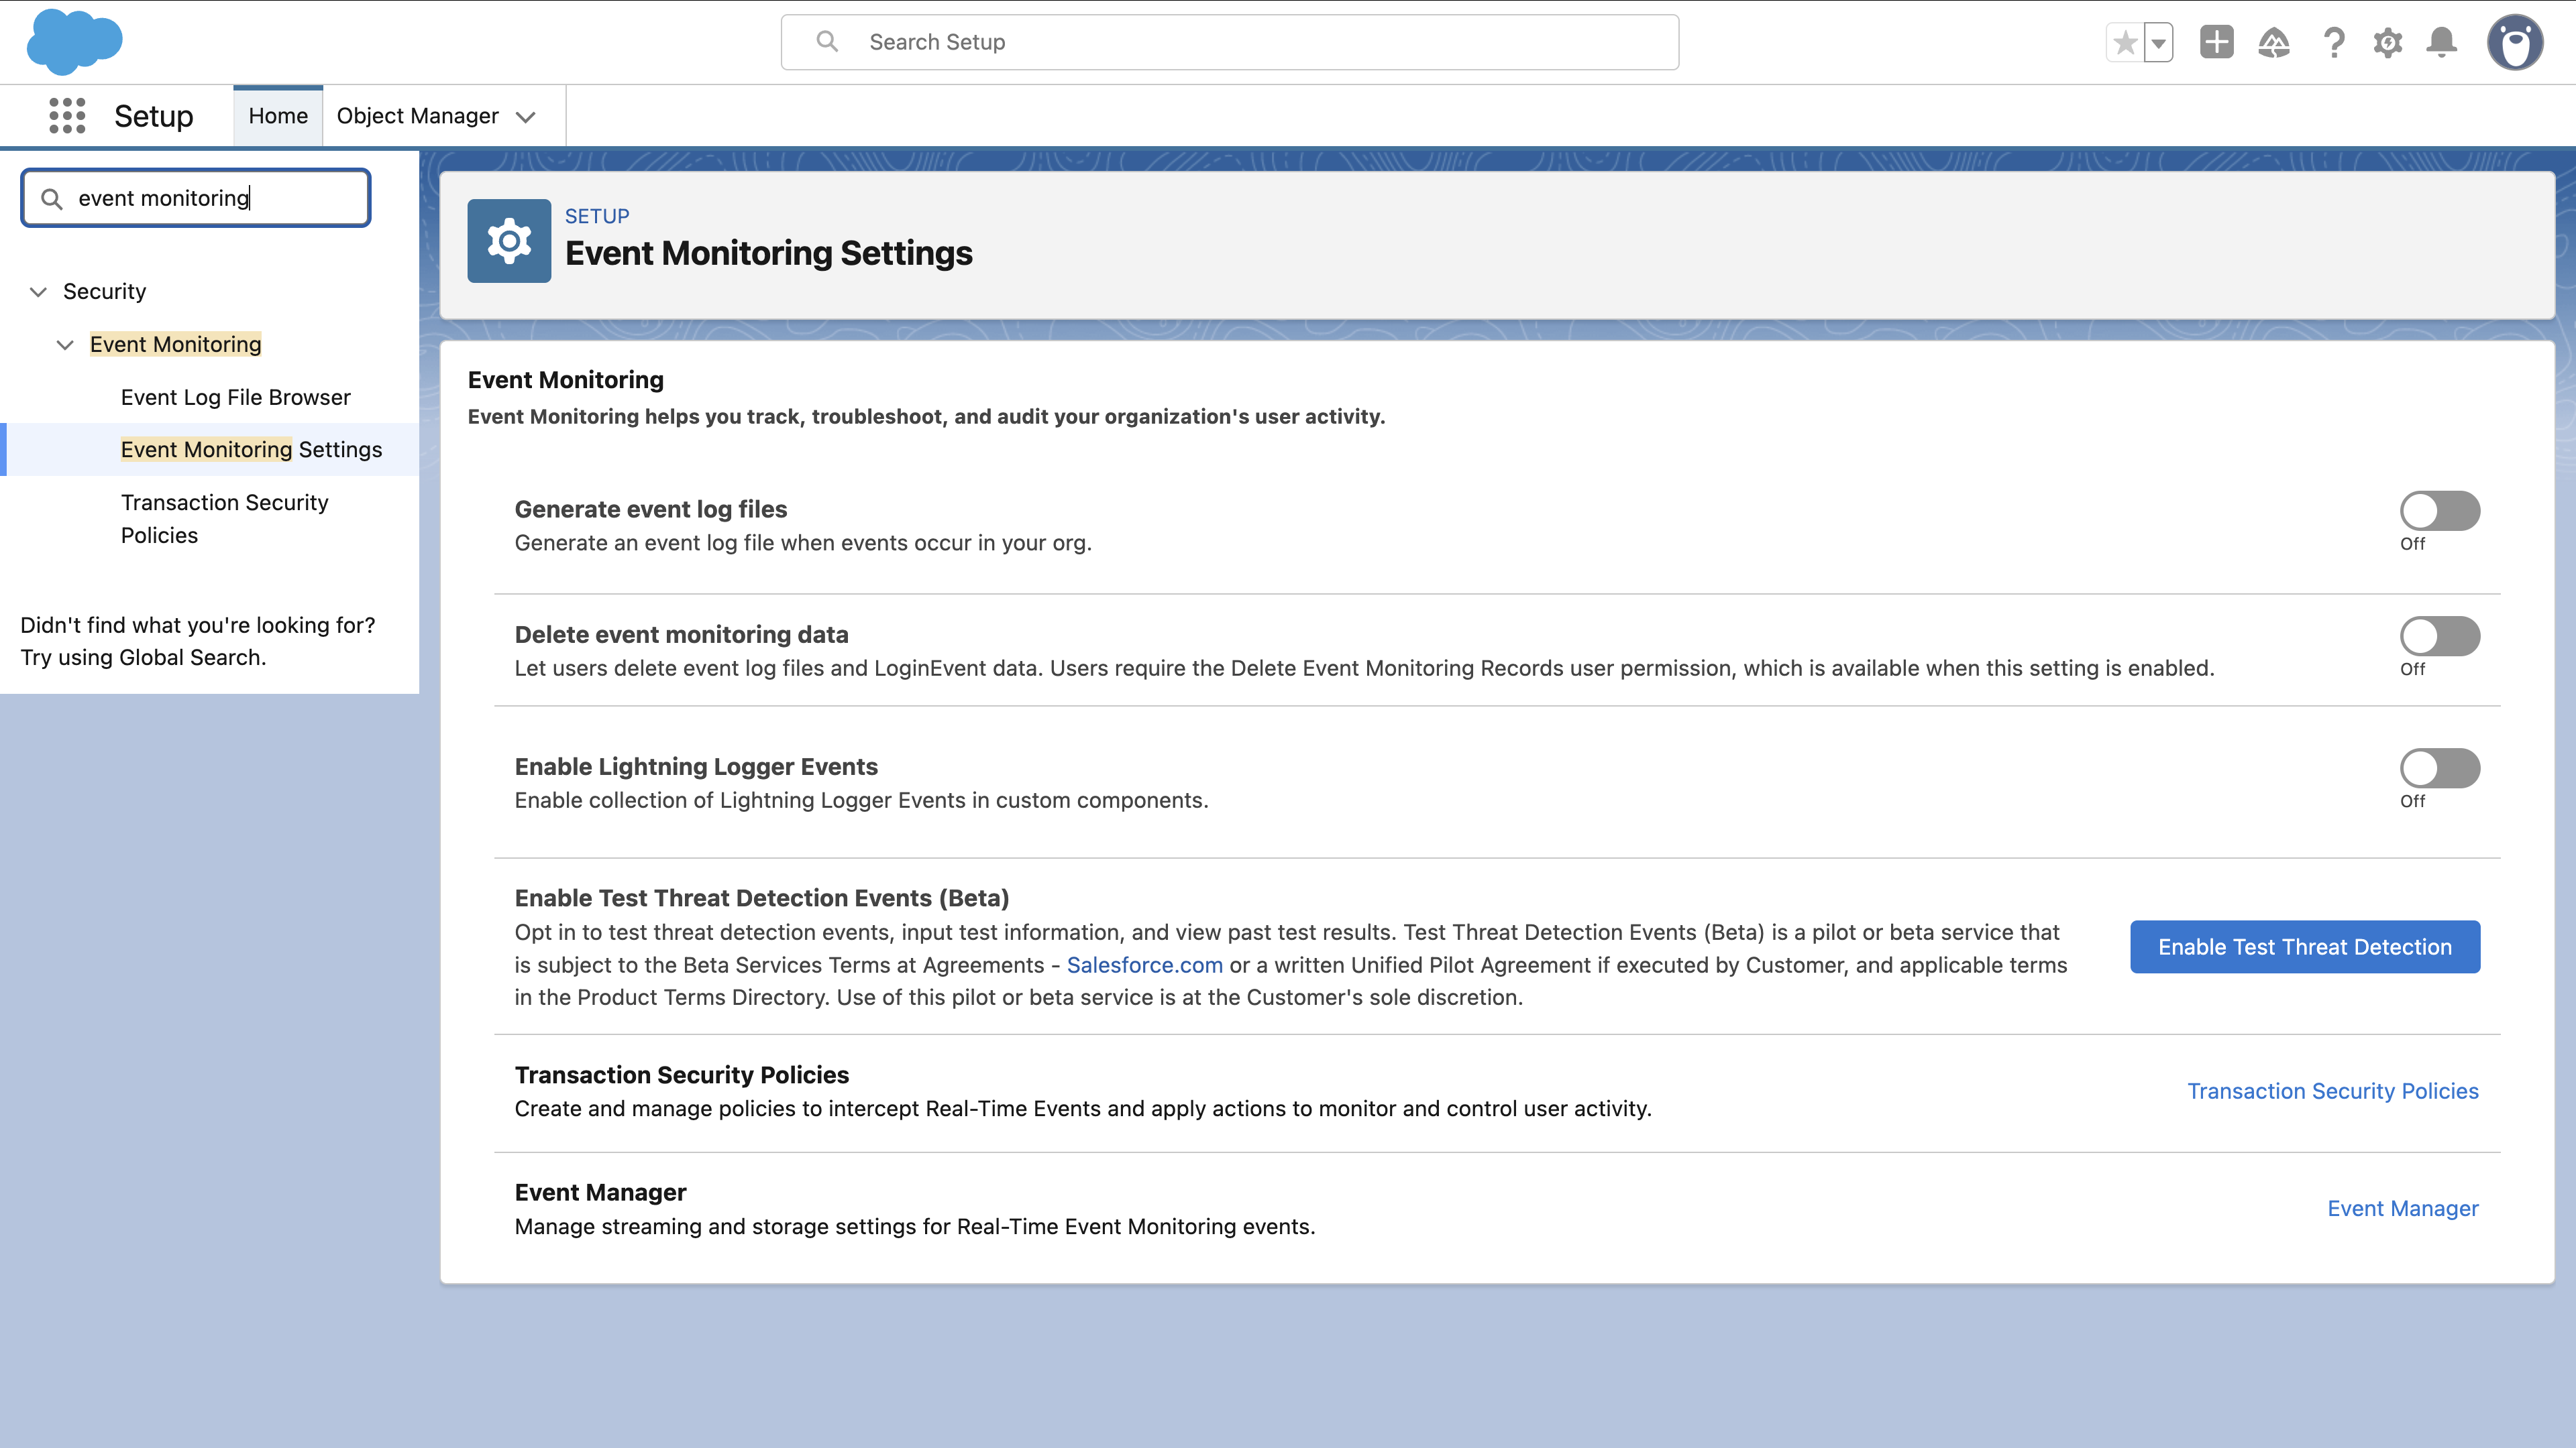This screenshot has height=1448, width=2576.
Task: Click the Trailhead guidance icon
Action: 2273,42
